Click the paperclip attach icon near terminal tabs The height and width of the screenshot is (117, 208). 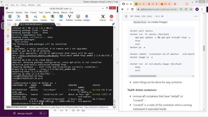point(113,24)
